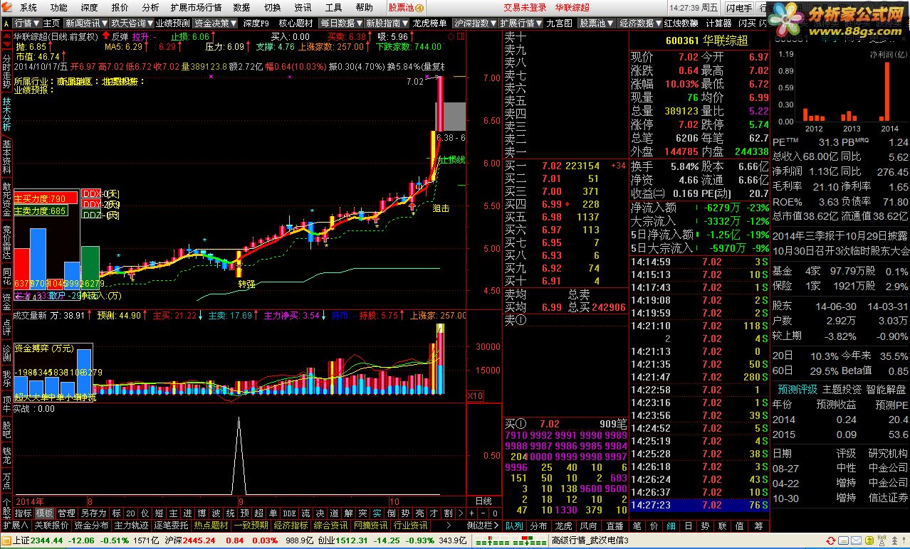Click the 割 indicator shortcut
Image resolution: width=910 pixels, height=549 pixels.
click(448, 513)
